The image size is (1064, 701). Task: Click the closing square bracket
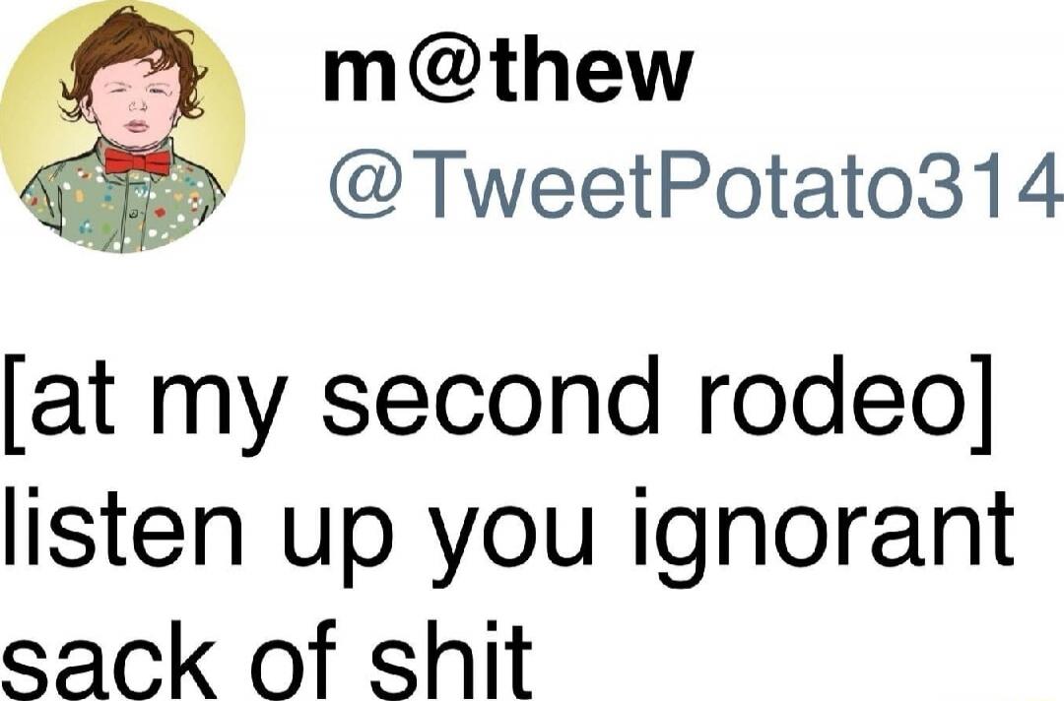coord(982,405)
